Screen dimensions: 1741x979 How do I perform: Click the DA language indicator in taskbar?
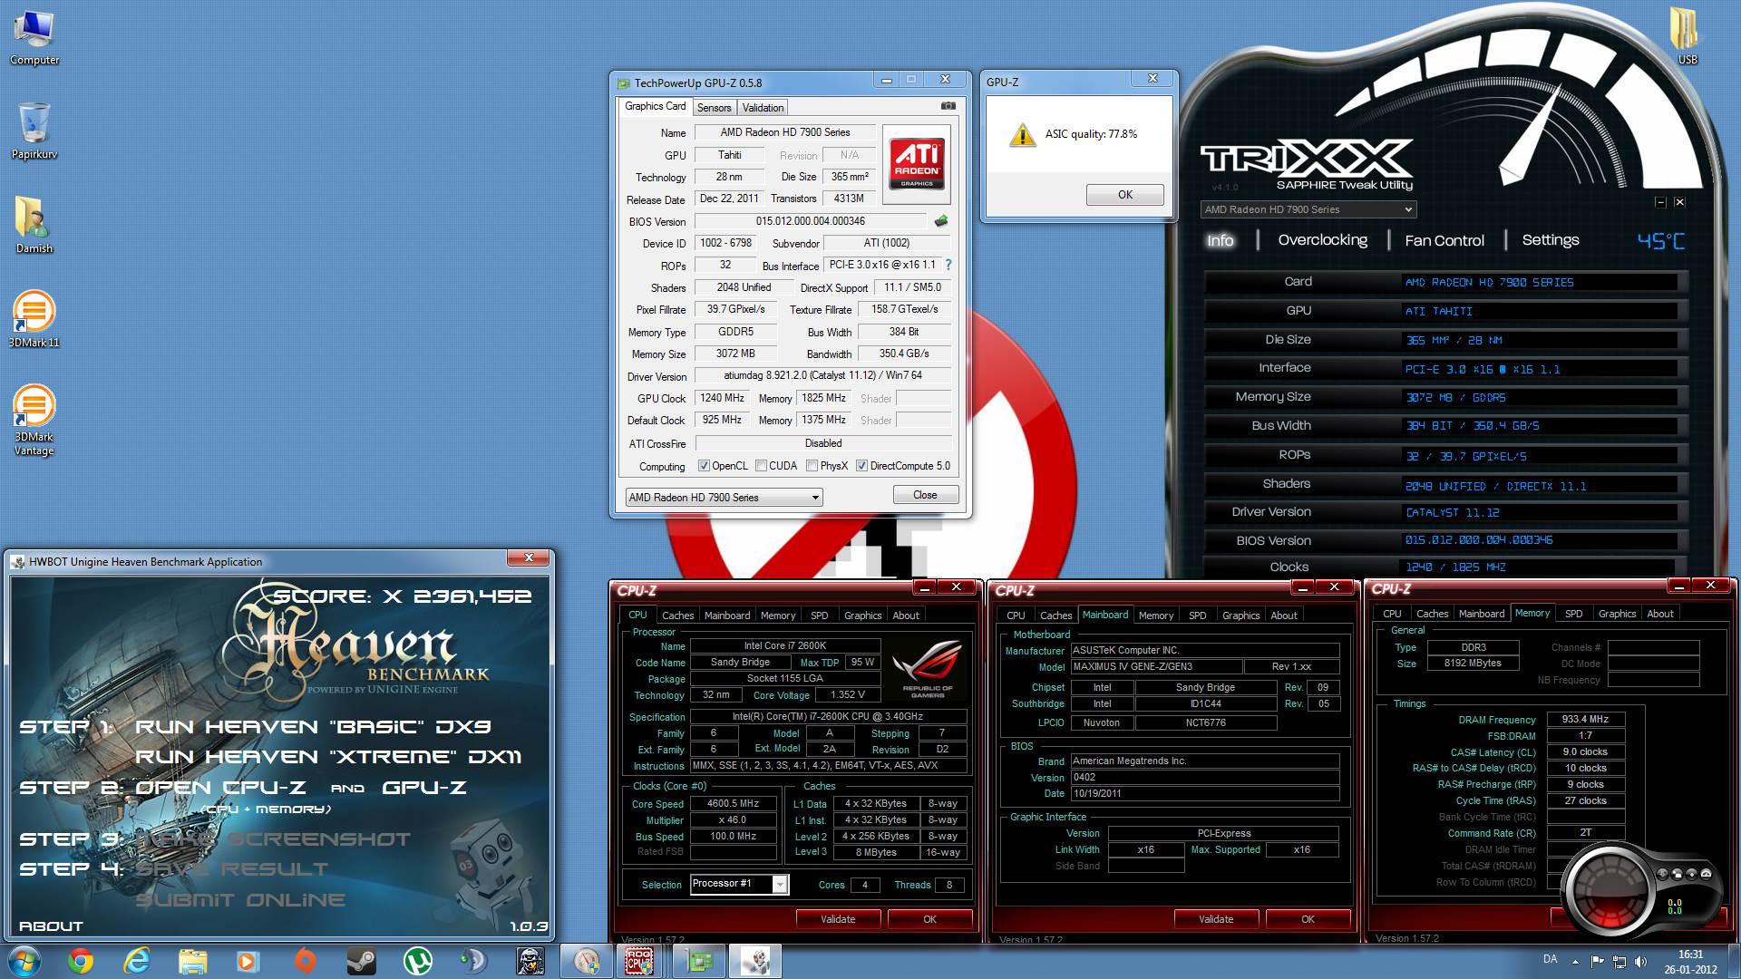(x=1550, y=959)
